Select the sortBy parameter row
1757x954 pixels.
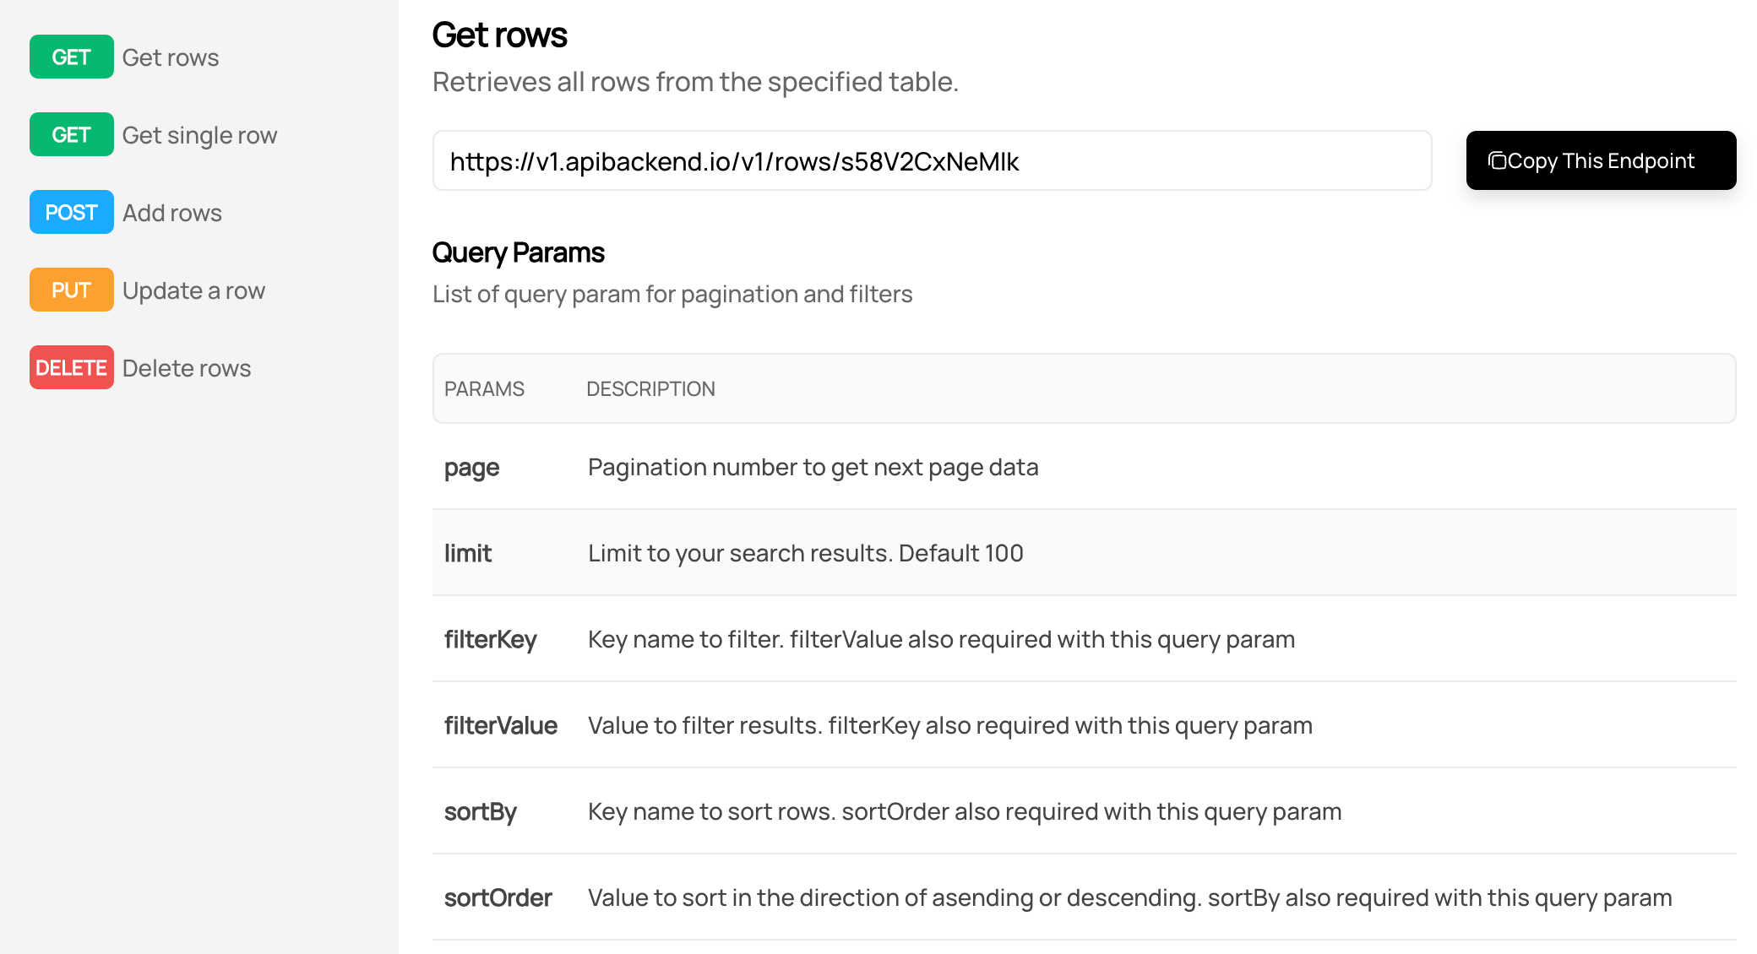1084,811
